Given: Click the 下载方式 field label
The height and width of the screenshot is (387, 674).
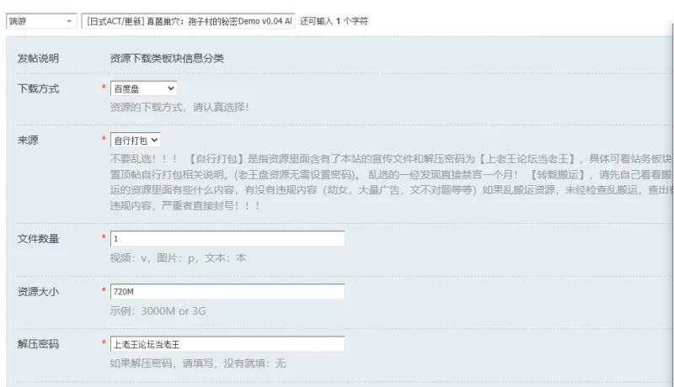Looking at the screenshot, I should 38,89.
